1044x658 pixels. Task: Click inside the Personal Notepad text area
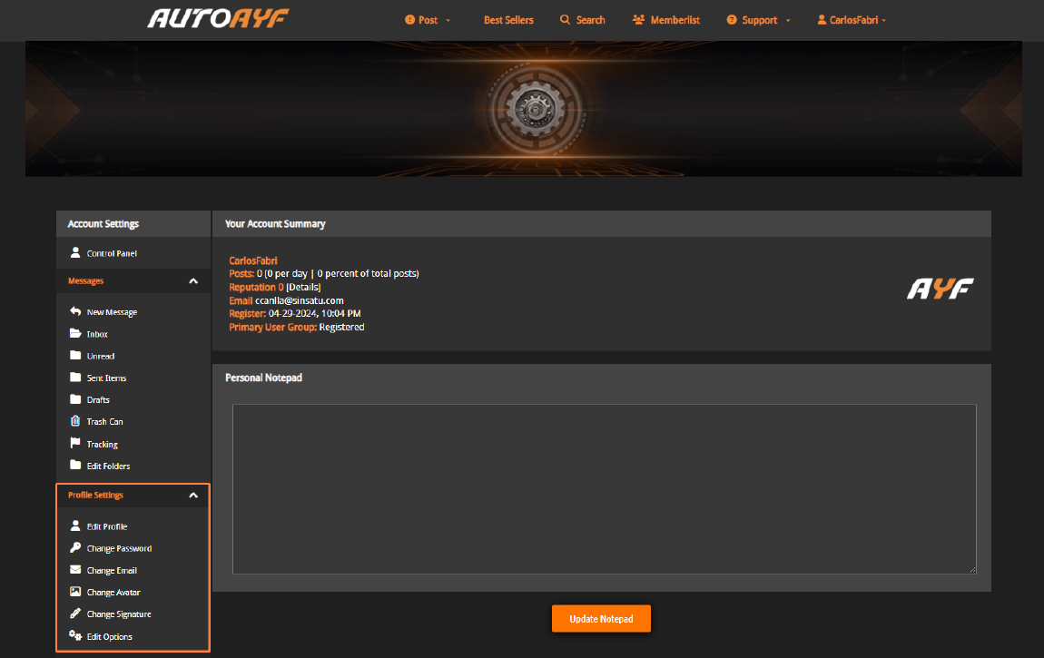(x=604, y=489)
